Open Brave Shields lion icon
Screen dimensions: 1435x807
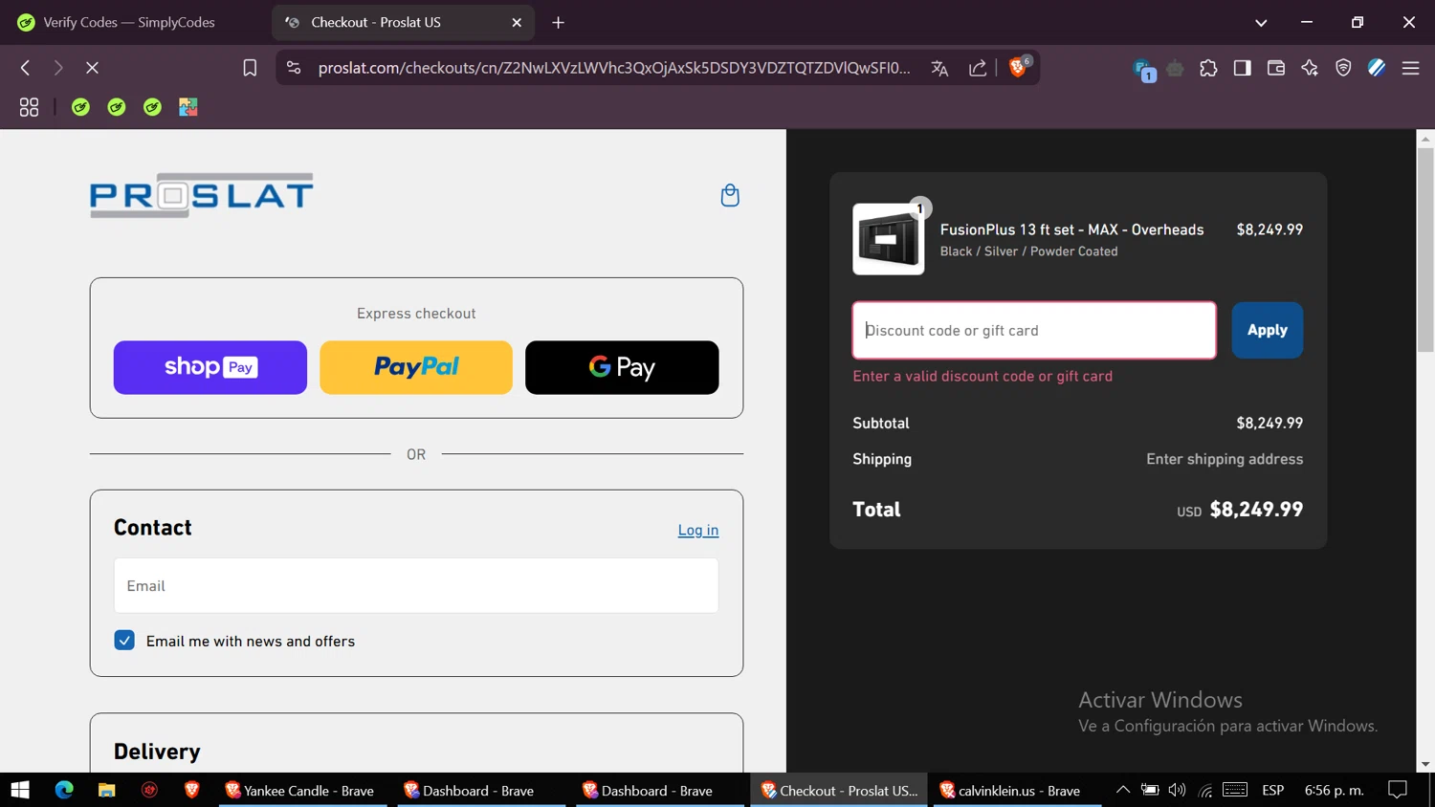pyautogui.click(x=1018, y=67)
